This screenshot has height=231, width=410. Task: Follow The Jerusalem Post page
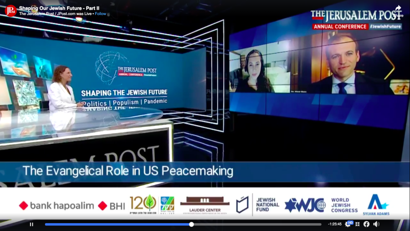coord(100,14)
